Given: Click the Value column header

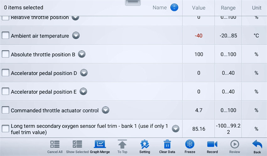Looking at the screenshot, I should [x=199, y=8].
